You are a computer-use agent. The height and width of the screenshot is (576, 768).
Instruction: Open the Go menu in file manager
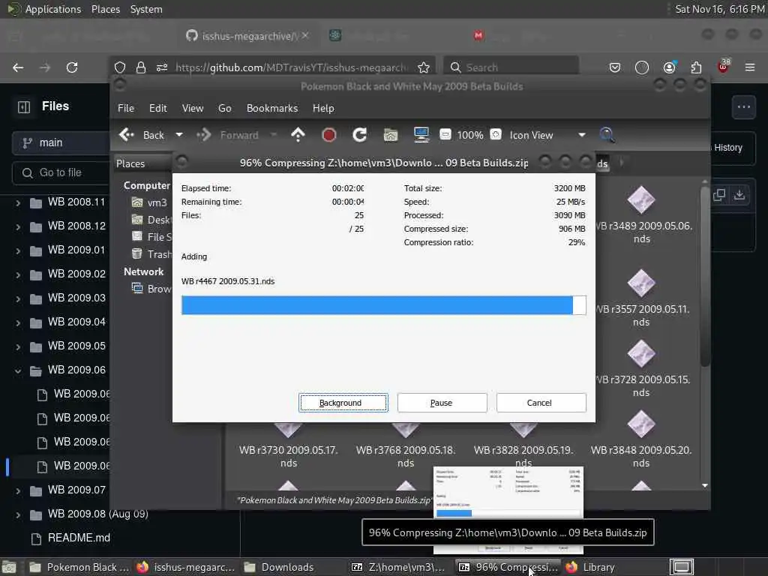click(224, 108)
